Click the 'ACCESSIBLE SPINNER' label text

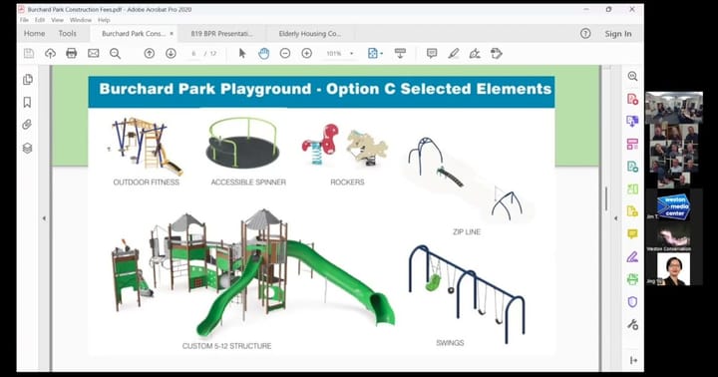pyautogui.click(x=248, y=182)
